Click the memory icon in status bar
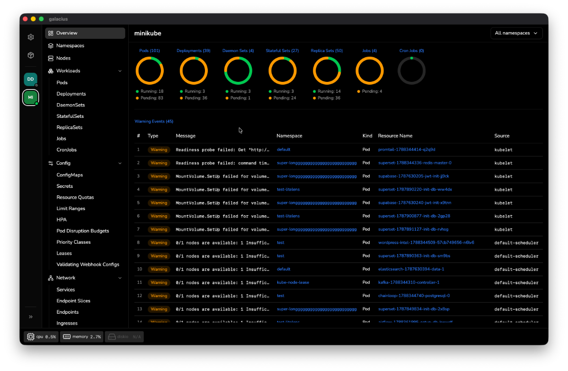The width and height of the screenshot is (568, 371). (67, 337)
